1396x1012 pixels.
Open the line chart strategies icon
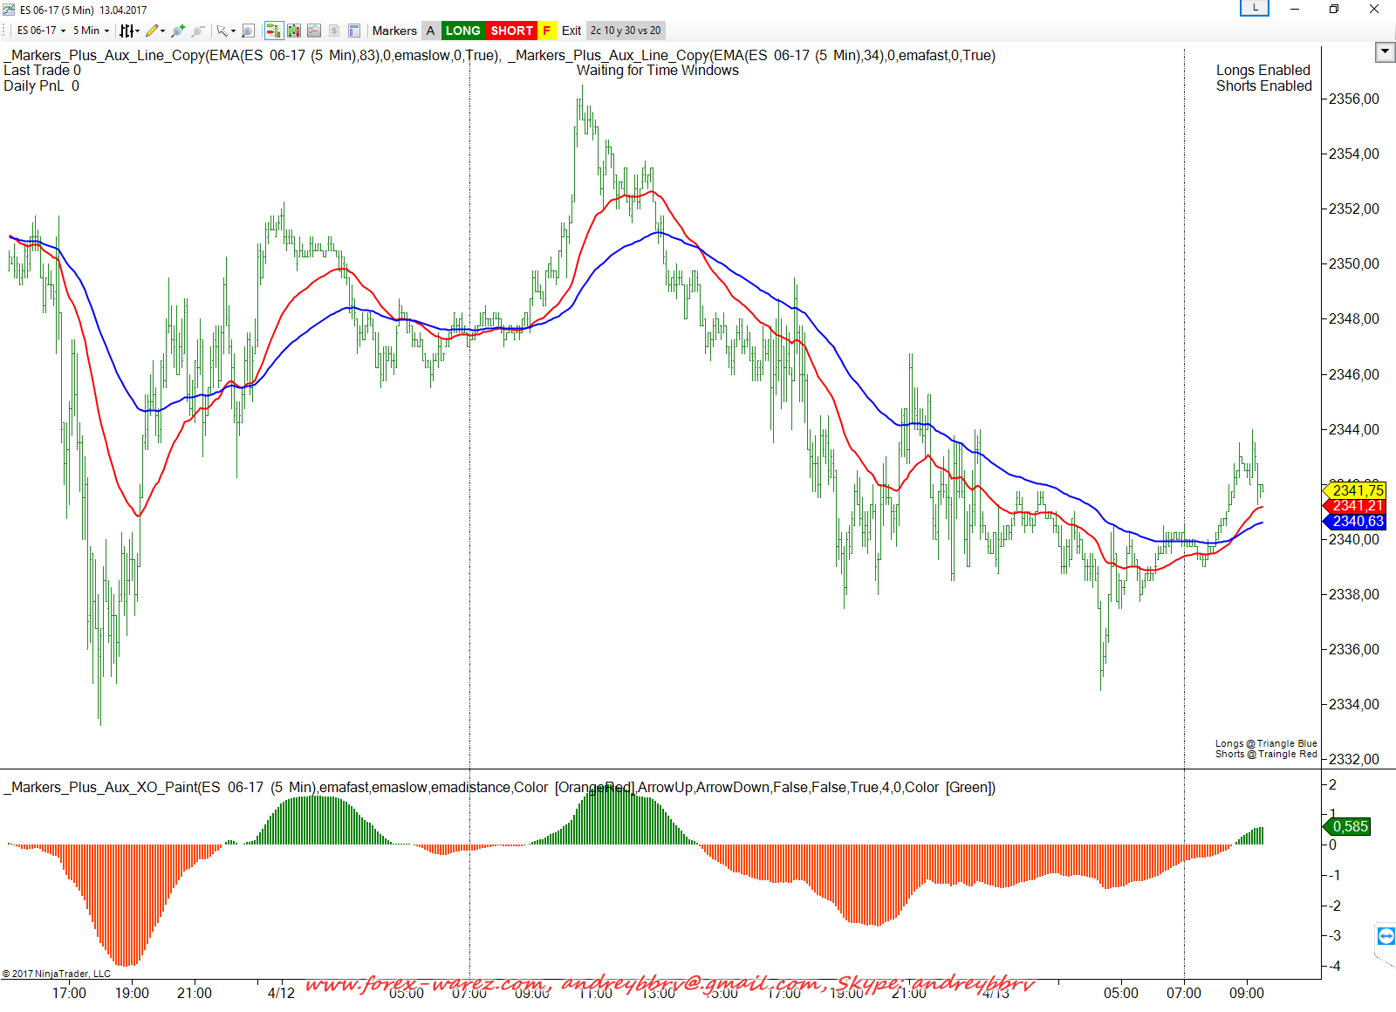[x=314, y=31]
